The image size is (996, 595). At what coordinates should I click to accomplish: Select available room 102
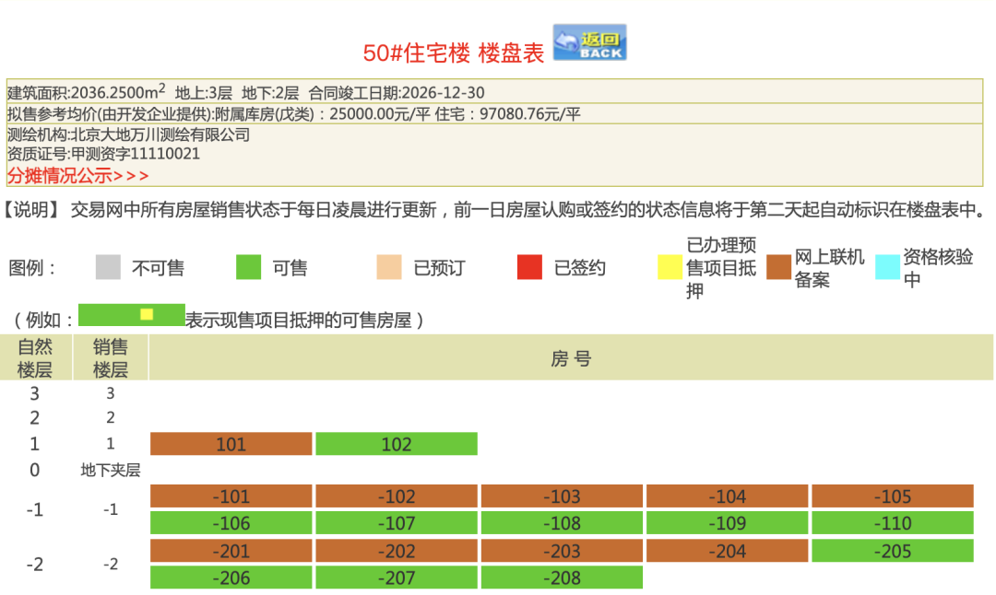pyautogui.click(x=396, y=444)
